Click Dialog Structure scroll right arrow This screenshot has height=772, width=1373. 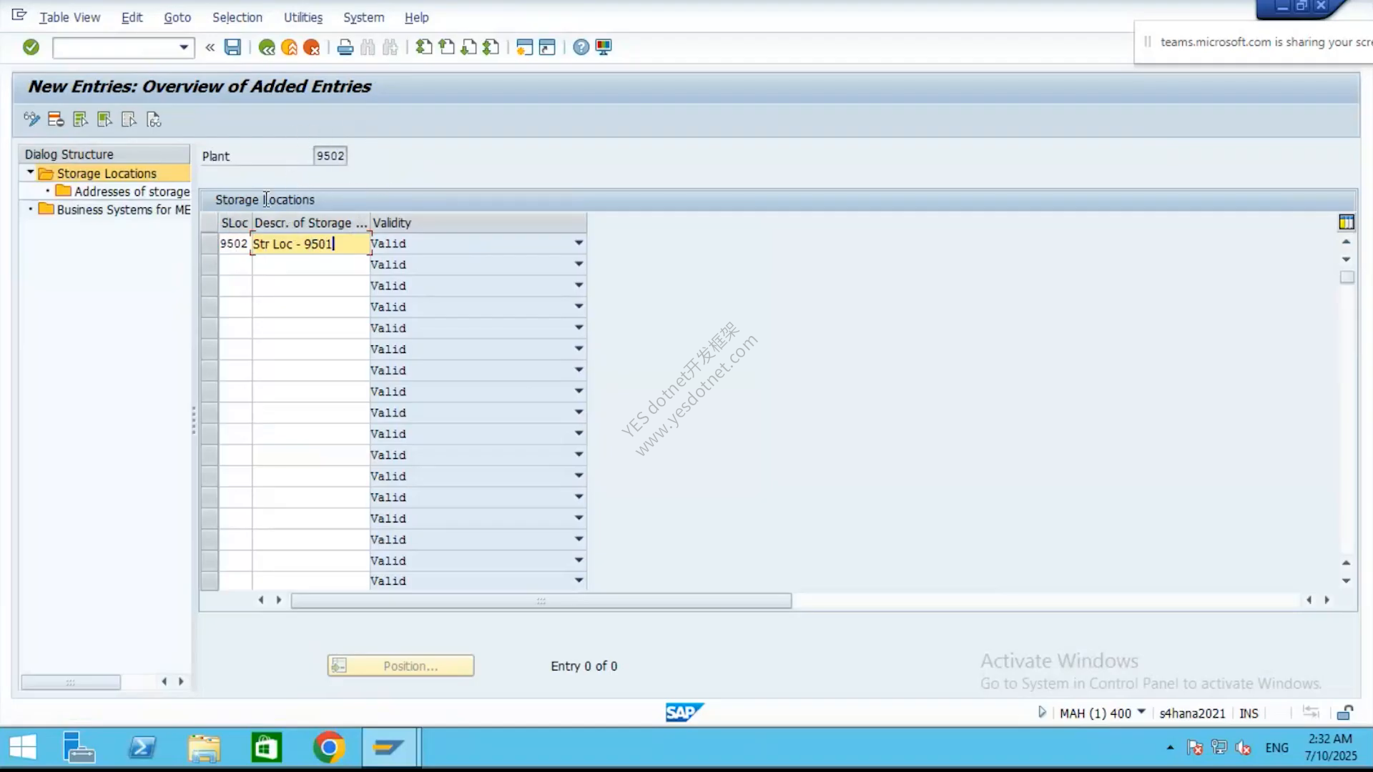[x=181, y=681]
